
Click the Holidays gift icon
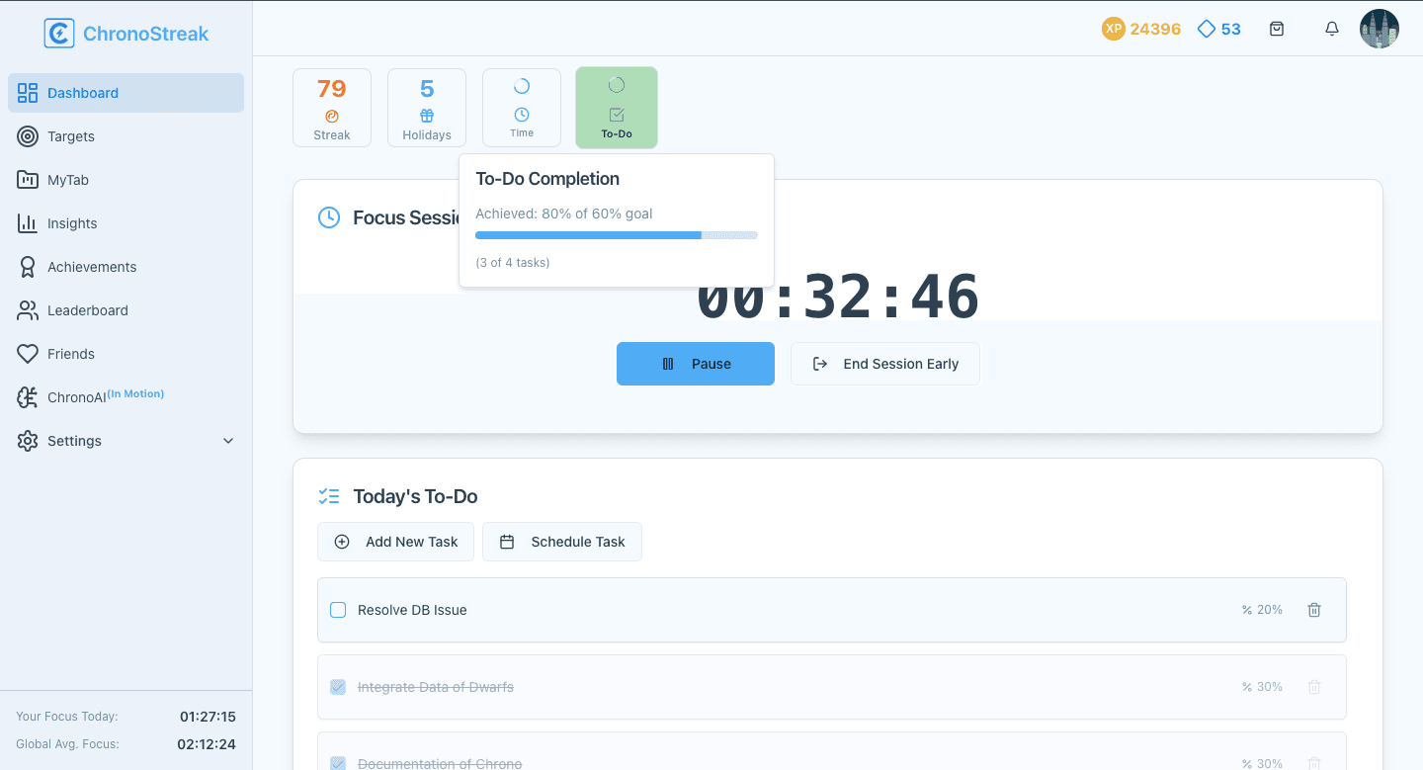pos(427,116)
